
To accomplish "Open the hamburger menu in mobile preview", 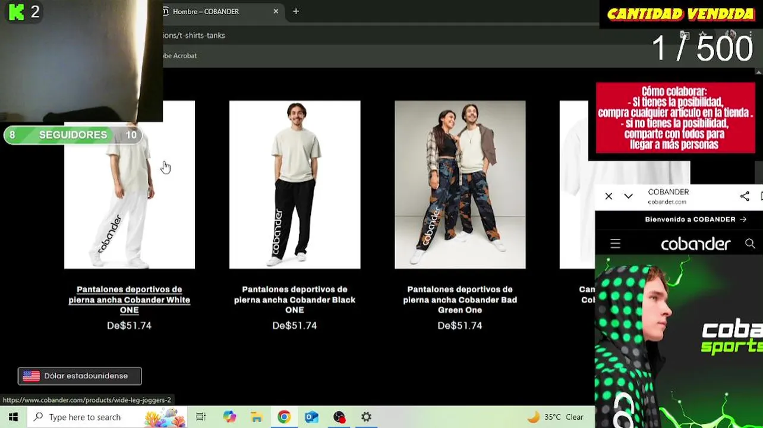I will click(x=615, y=244).
